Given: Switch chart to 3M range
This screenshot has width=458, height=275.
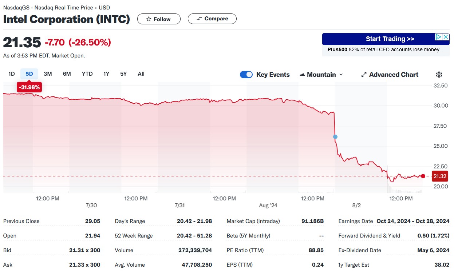Looking at the screenshot, I should pyautogui.click(x=48, y=74).
